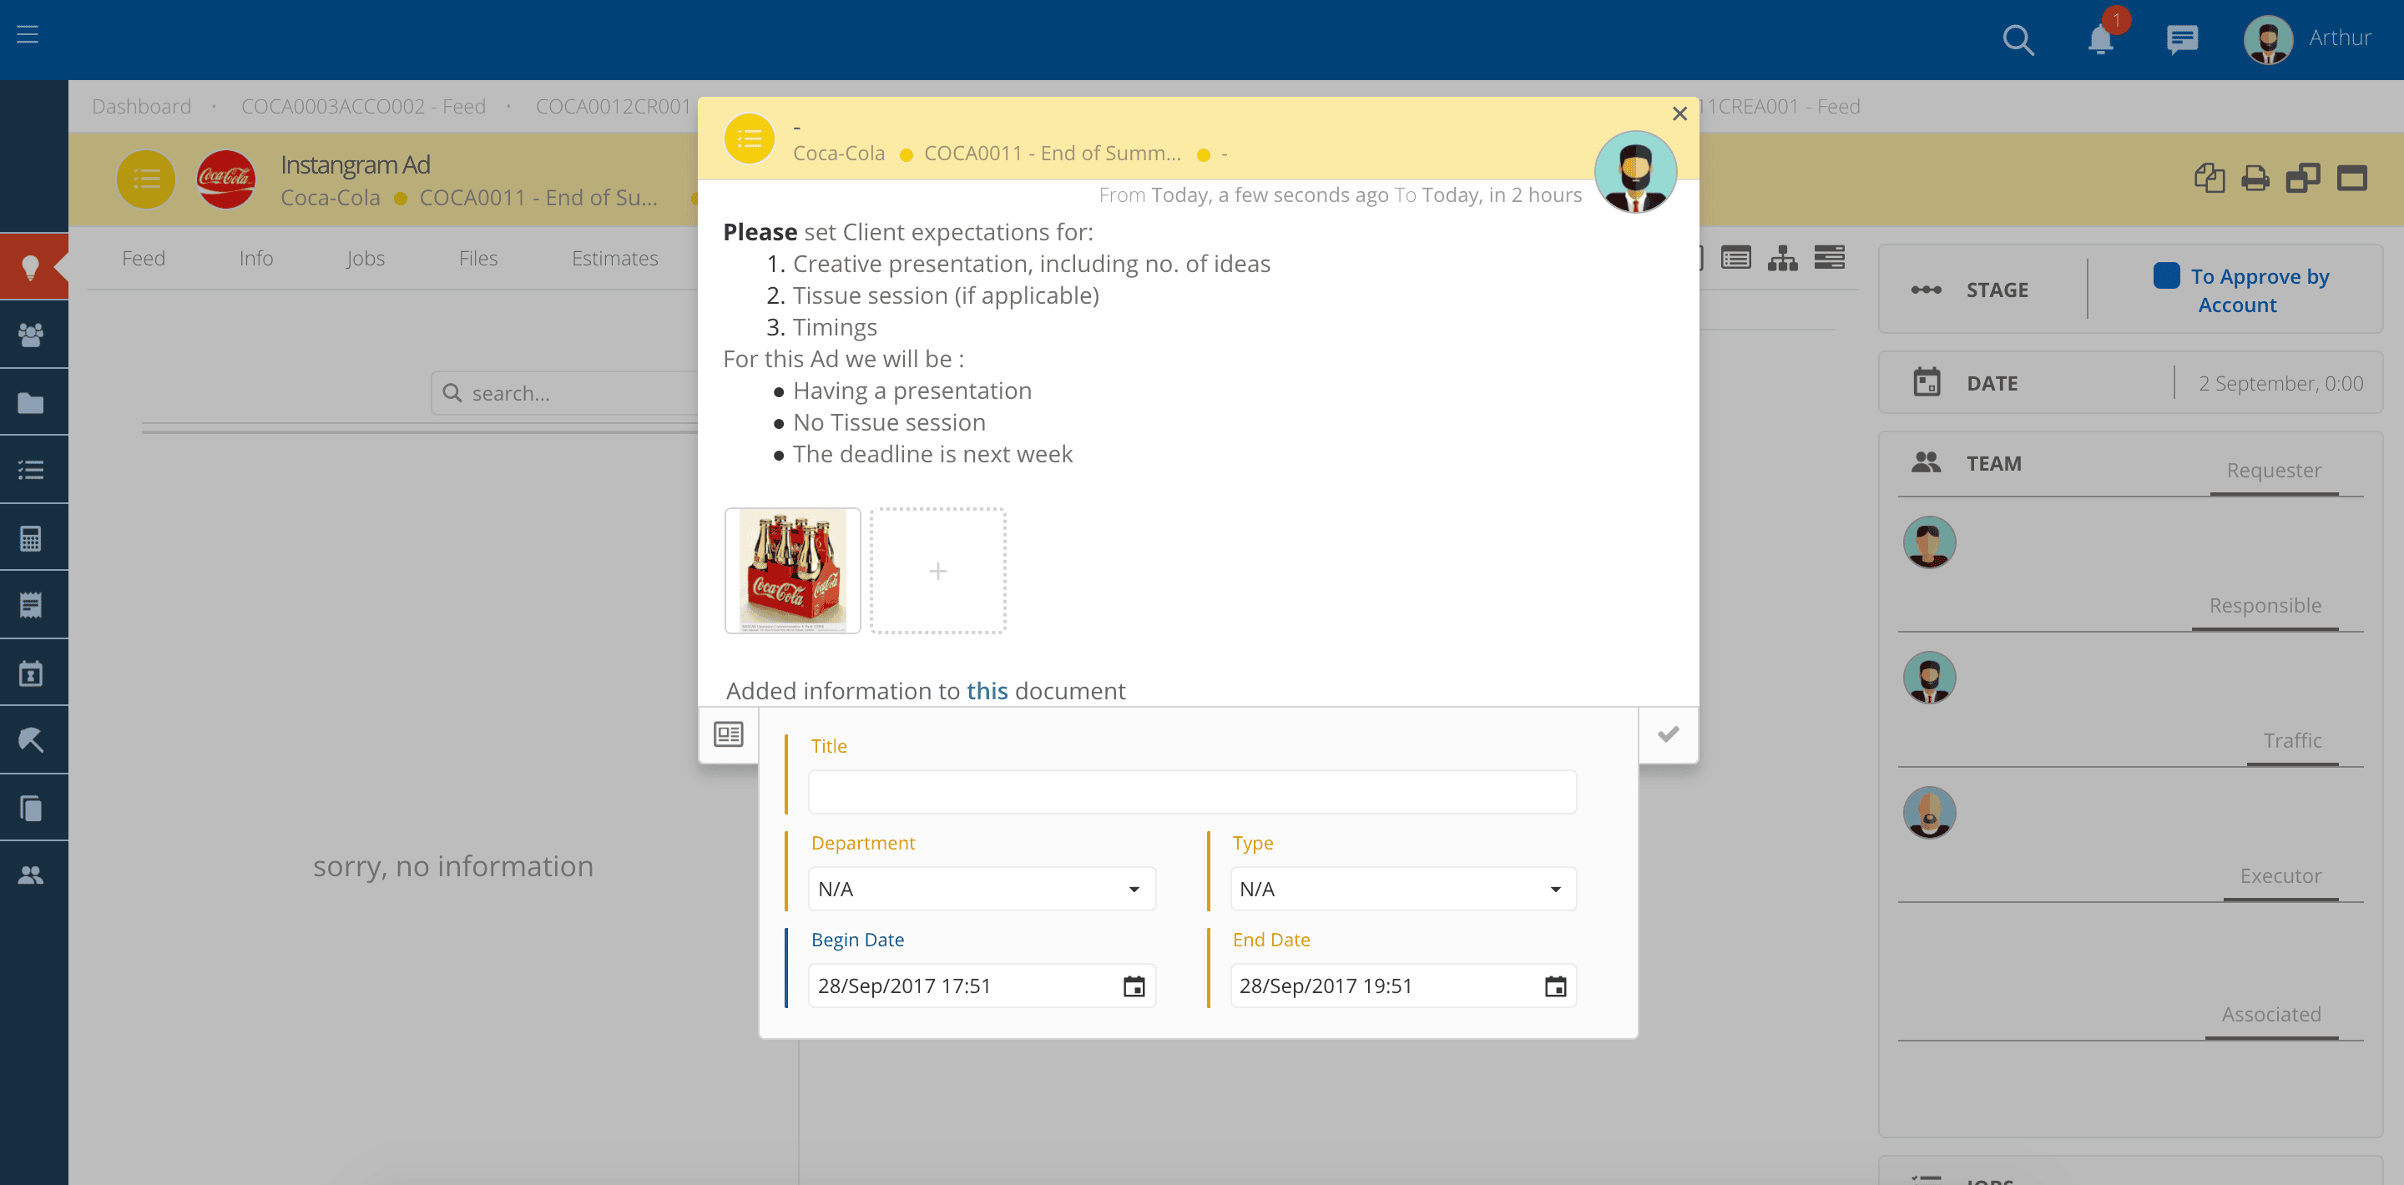
Task: Click the print icon in the header
Action: 2255,177
